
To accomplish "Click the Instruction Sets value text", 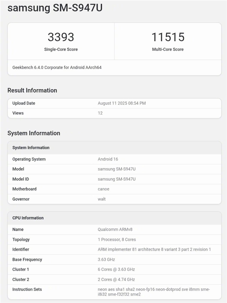I will point(153,292).
